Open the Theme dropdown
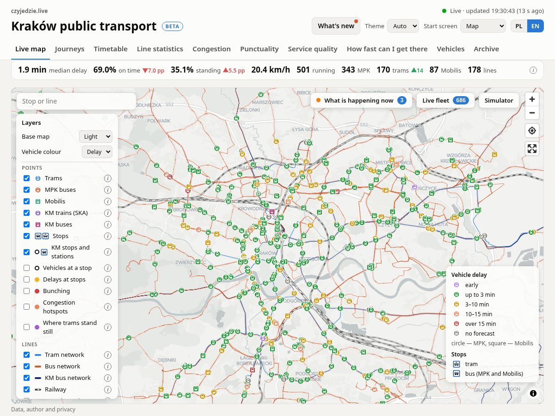Image resolution: width=555 pixels, height=416 pixels. (x=403, y=26)
